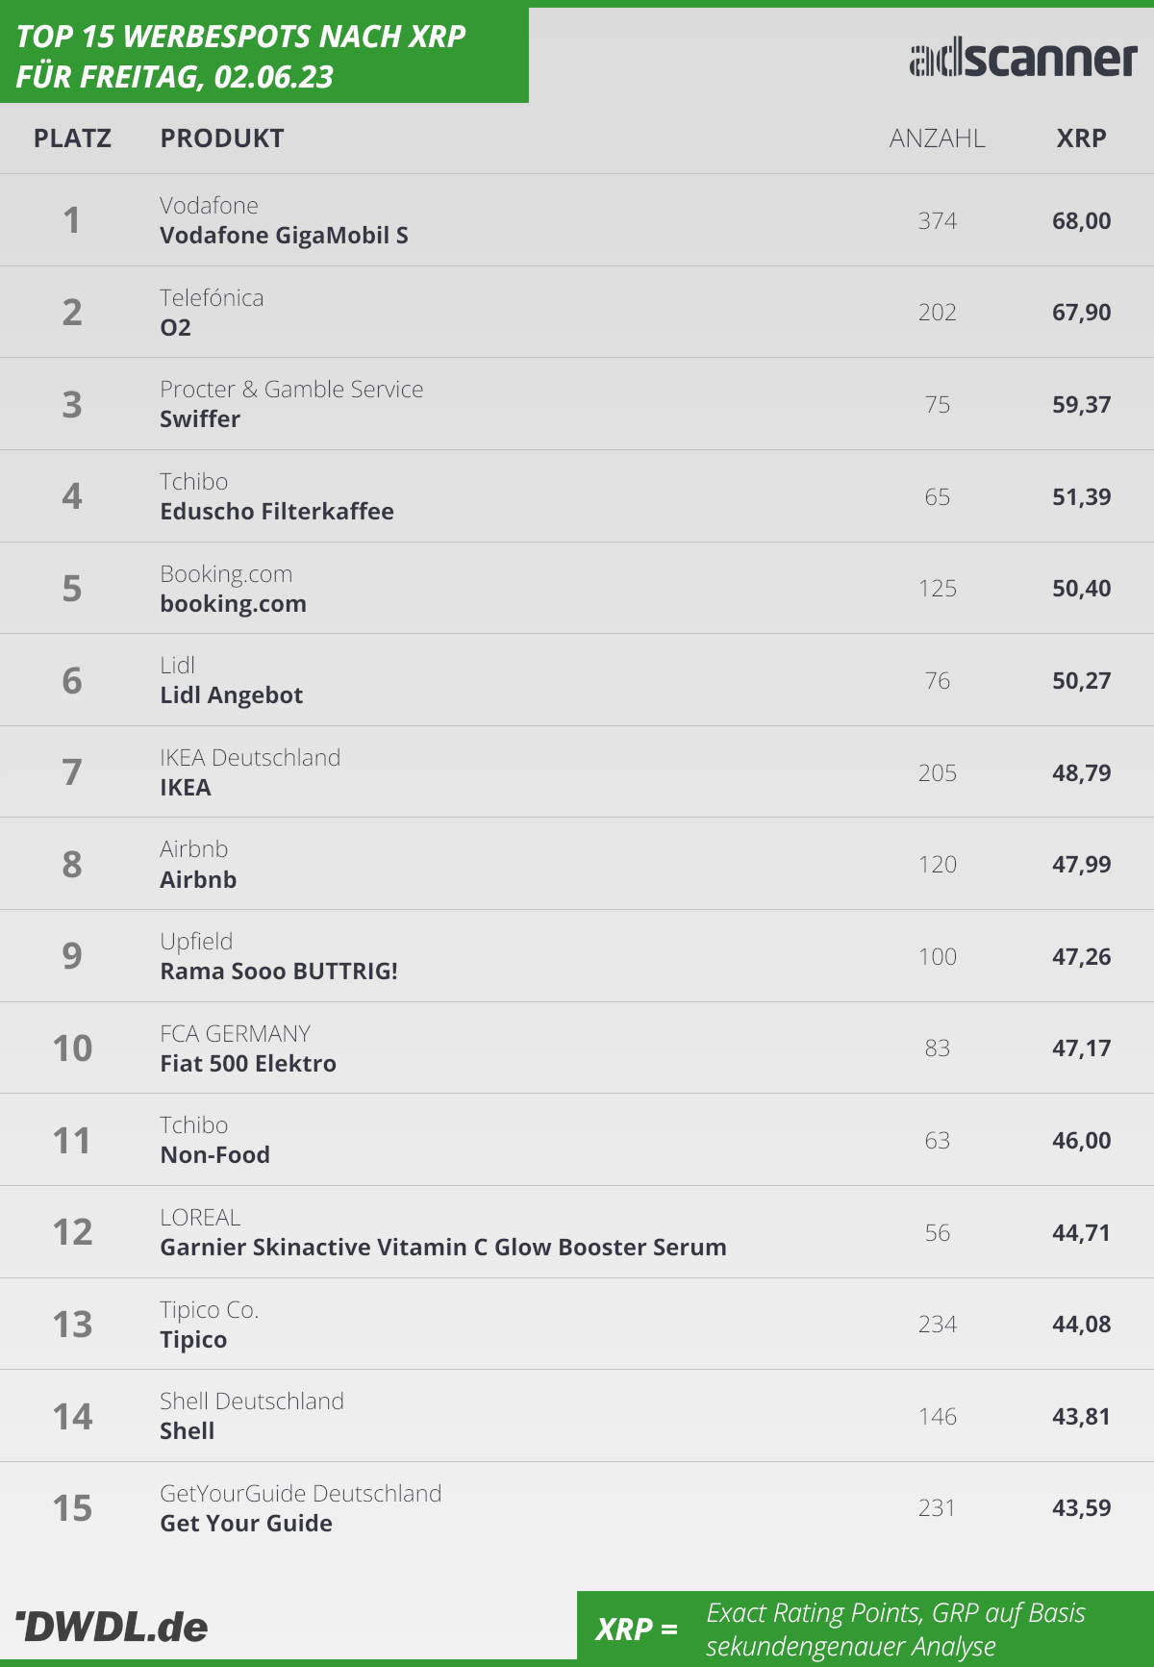Click the adscanner logo
This screenshot has height=1667, width=1154.
pos(1023,59)
